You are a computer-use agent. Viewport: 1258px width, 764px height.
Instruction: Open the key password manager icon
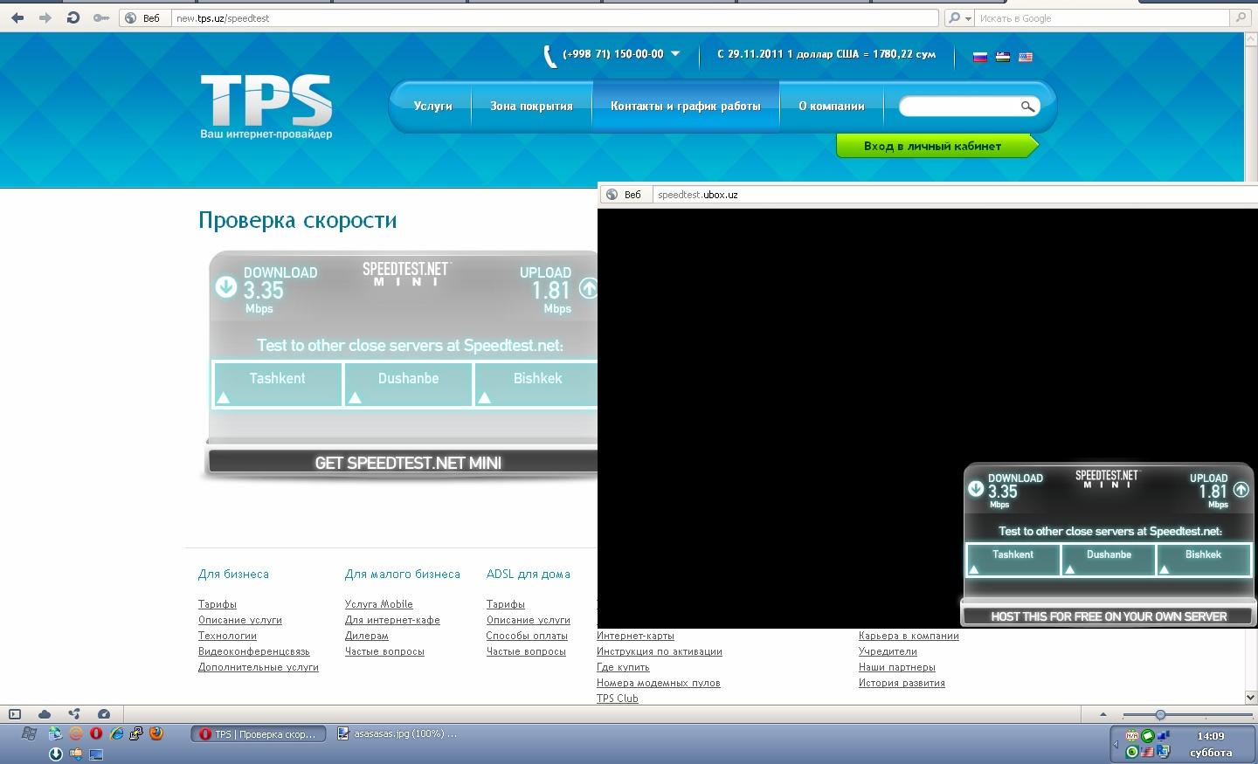pos(101,17)
